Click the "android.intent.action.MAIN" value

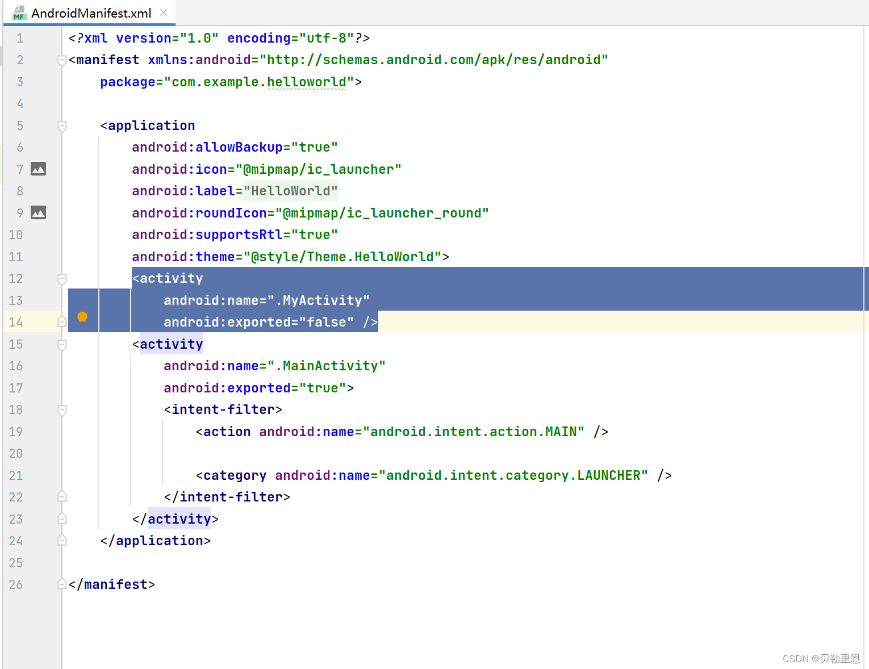[x=474, y=432]
